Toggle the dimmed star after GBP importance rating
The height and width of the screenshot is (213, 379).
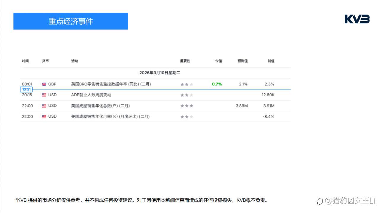(x=191, y=84)
